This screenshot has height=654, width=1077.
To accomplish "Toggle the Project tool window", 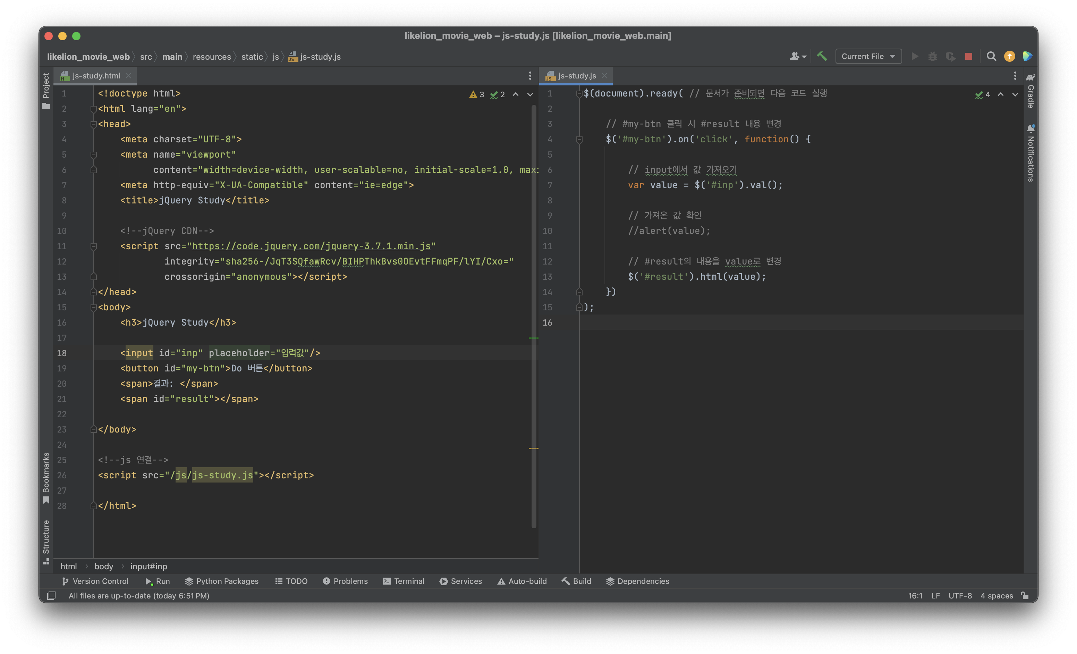I will [x=46, y=91].
